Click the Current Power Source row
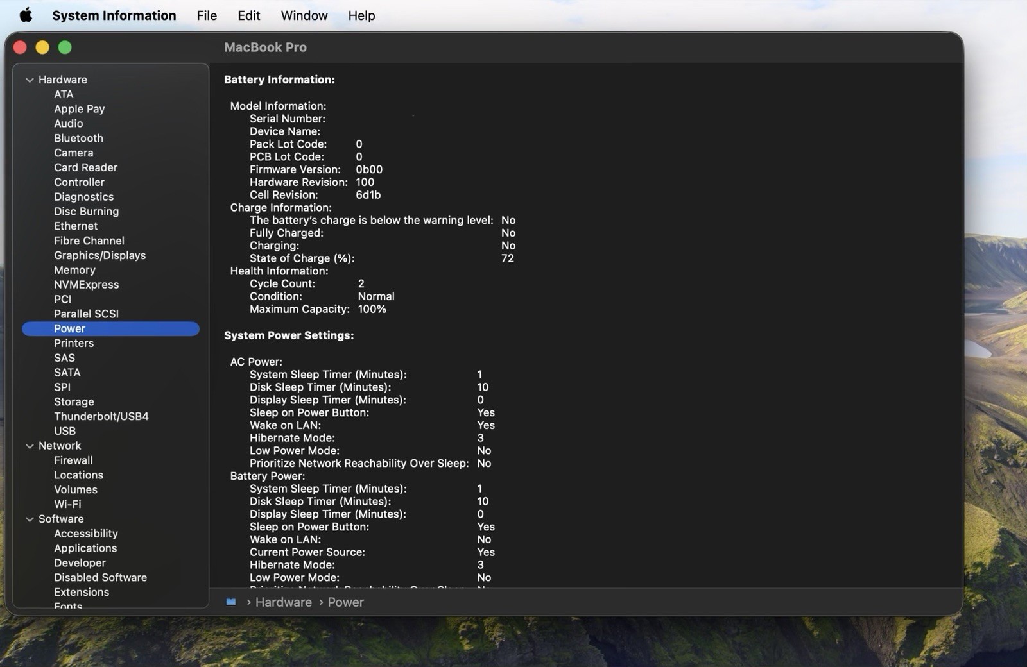 click(x=372, y=552)
